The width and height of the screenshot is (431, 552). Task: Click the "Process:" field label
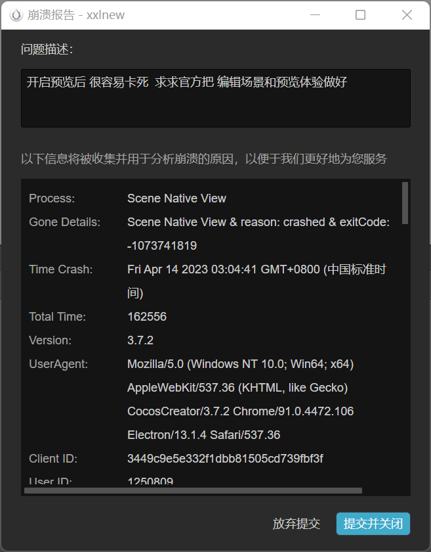coord(52,198)
